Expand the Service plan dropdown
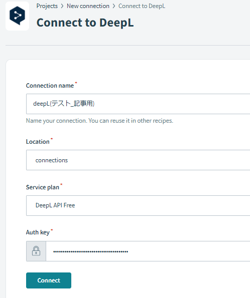The image size is (250, 298). tap(138, 205)
